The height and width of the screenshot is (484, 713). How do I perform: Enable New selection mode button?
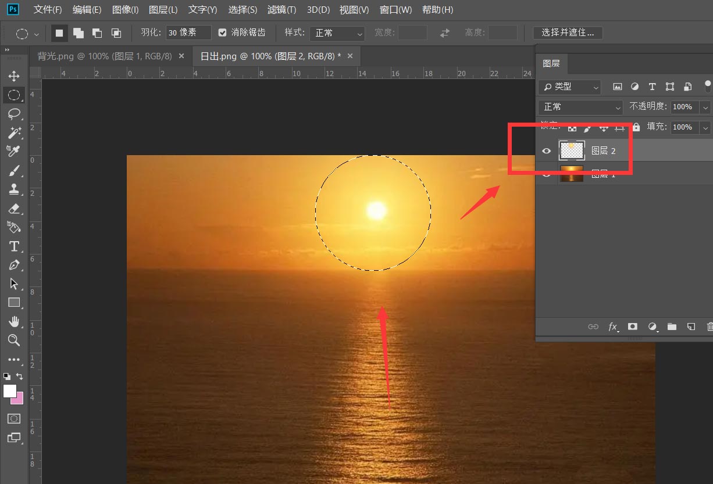(x=59, y=33)
